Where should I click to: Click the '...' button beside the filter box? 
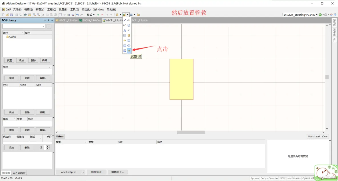click(x=49, y=26)
